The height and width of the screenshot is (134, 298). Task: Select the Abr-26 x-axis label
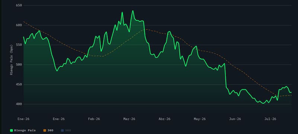coord(164,119)
